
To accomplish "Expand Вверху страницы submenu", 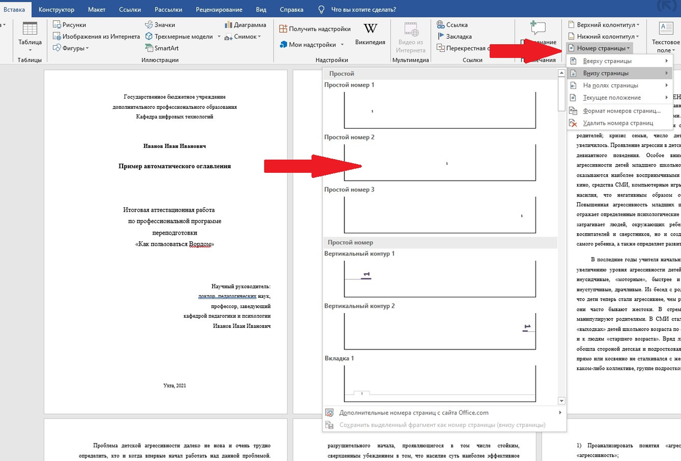I will 620,61.
